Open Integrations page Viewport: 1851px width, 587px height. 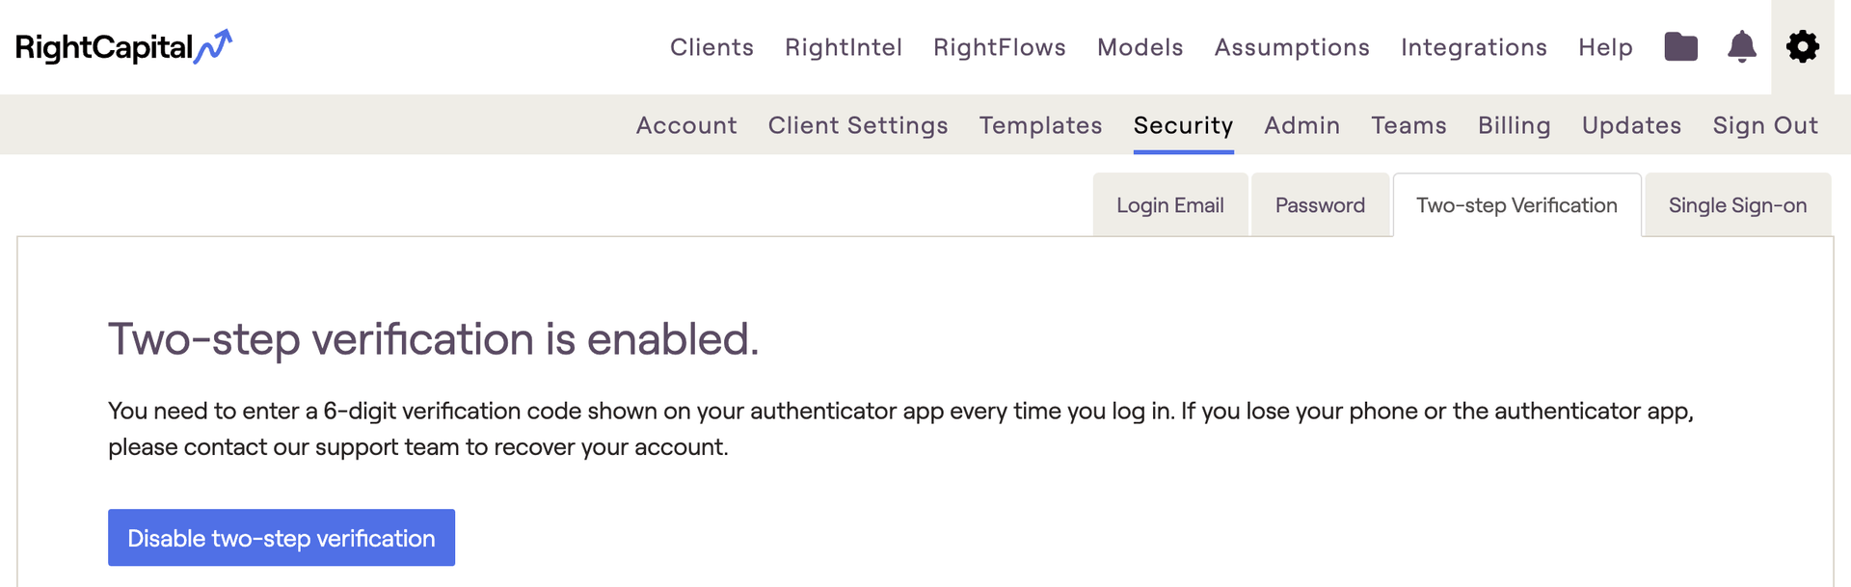[x=1474, y=47]
